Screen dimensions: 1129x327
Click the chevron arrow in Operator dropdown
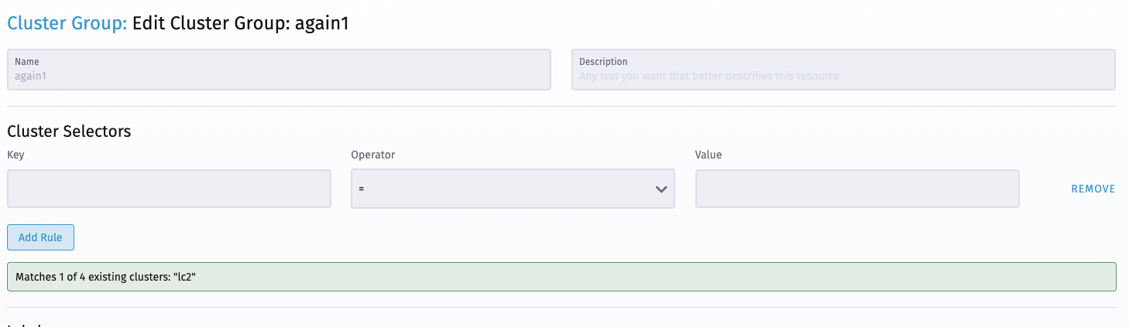pyautogui.click(x=661, y=189)
